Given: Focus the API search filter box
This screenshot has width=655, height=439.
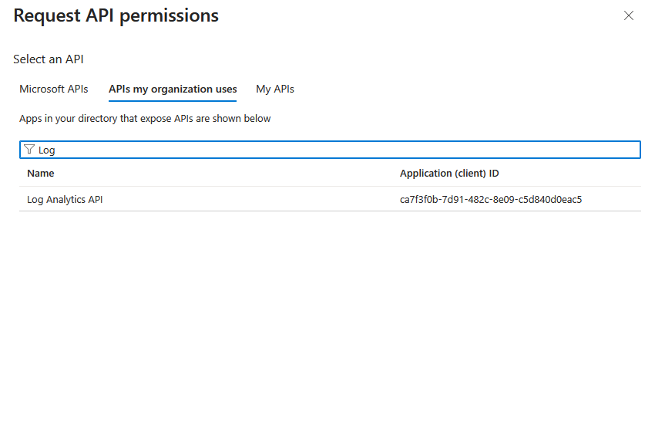Looking at the screenshot, I should 330,150.
